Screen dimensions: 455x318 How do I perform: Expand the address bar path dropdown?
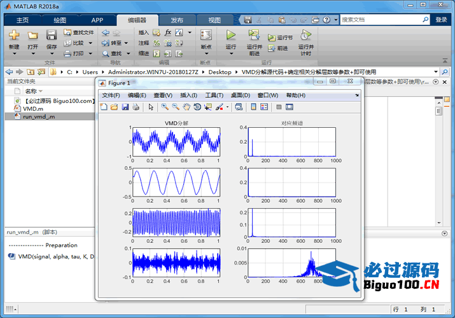pyautogui.click(x=435, y=72)
